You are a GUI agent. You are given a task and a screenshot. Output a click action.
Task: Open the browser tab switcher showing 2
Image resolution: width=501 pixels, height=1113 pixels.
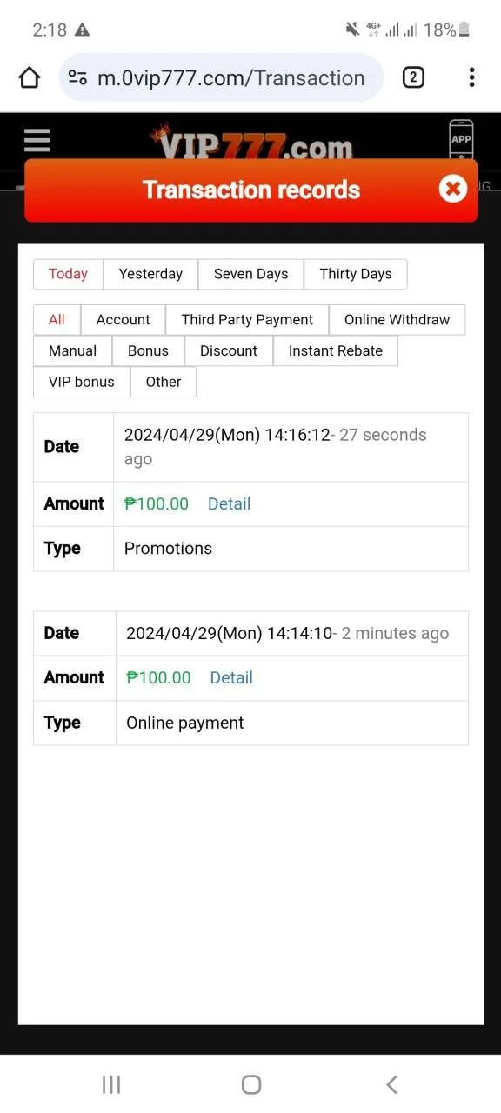[413, 78]
